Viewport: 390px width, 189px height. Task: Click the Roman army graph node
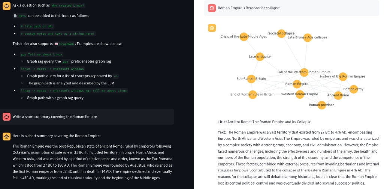click(x=353, y=89)
